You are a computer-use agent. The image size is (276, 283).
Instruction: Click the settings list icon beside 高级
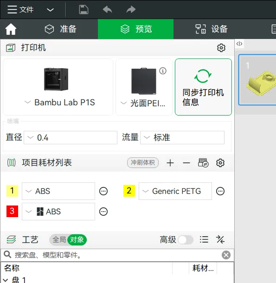click(204, 240)
